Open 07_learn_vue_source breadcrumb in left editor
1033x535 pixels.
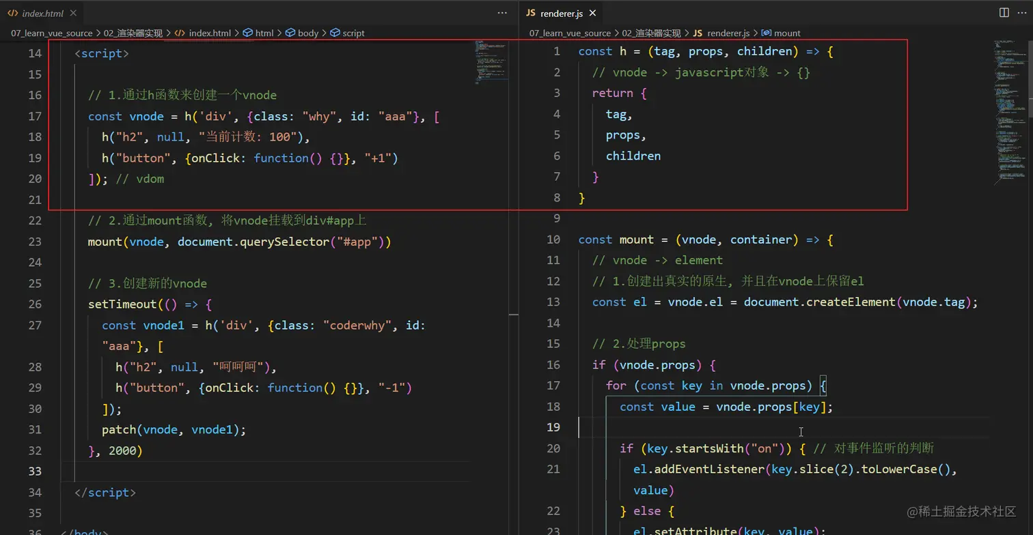tap(51, 33)
